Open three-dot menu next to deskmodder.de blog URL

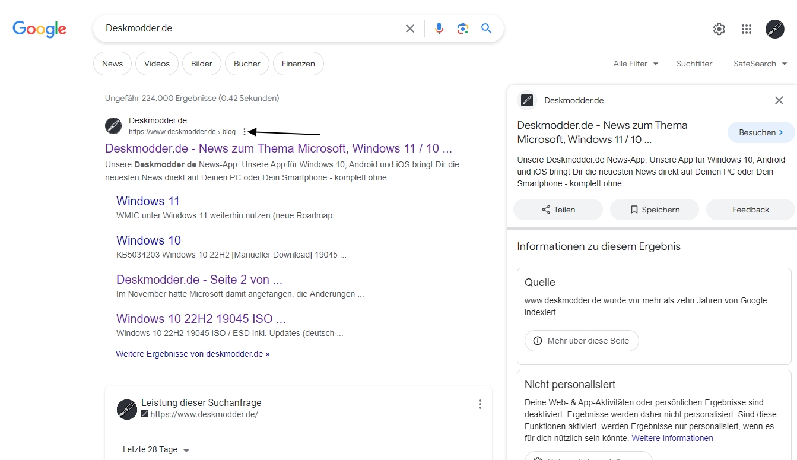pos(245,132)
